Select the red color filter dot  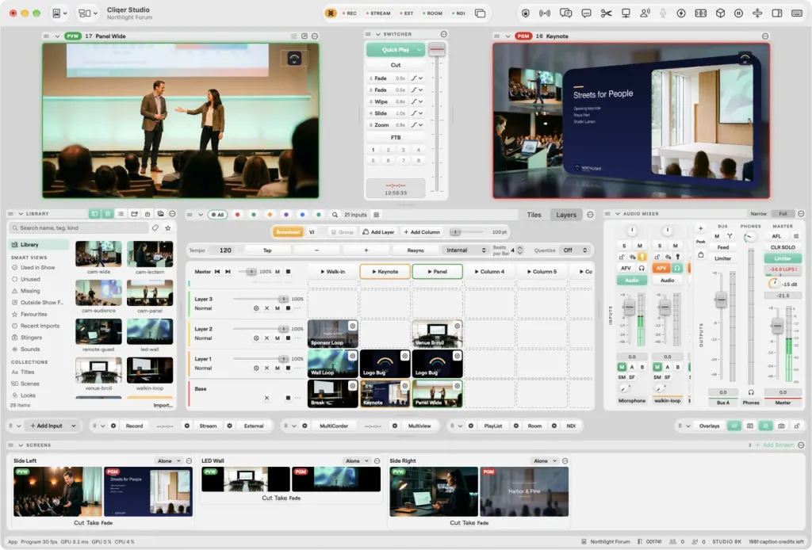(x=237, y=215)
